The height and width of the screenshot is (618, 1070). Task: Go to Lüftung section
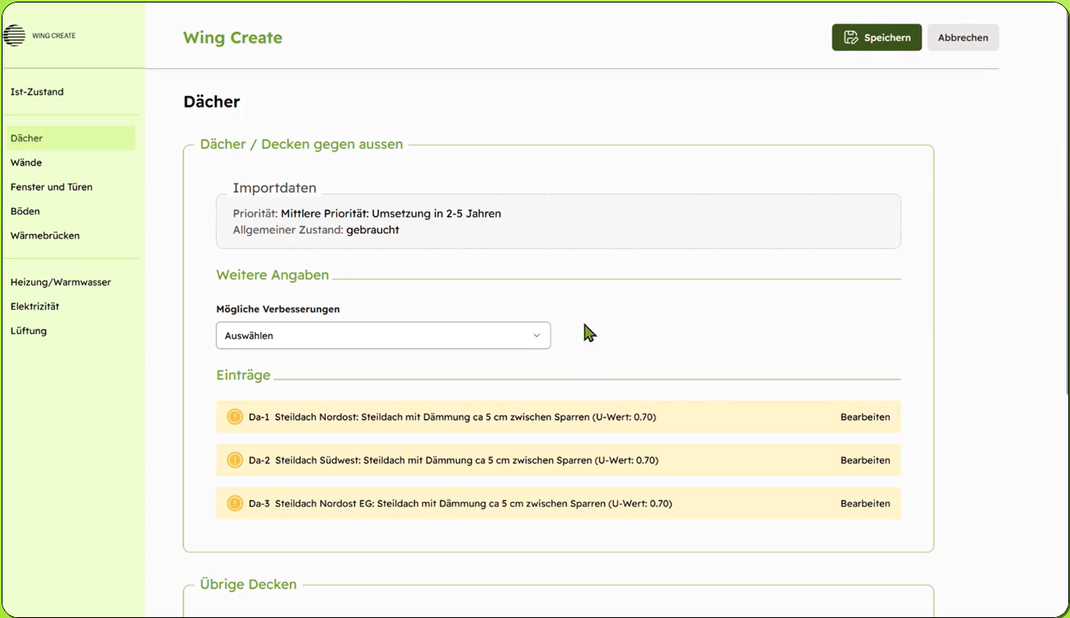pyautogui.click(x=28, y=331)
